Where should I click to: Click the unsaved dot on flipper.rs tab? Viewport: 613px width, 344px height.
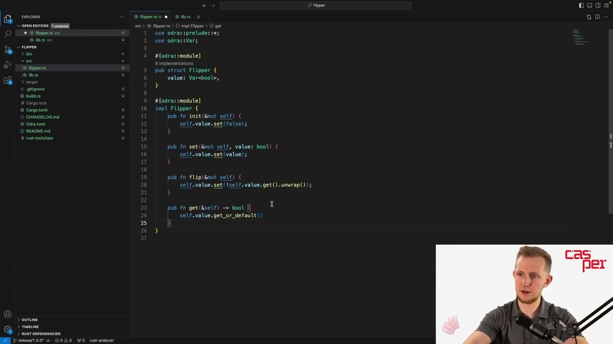pyautogui.click(x=166, y=17)
